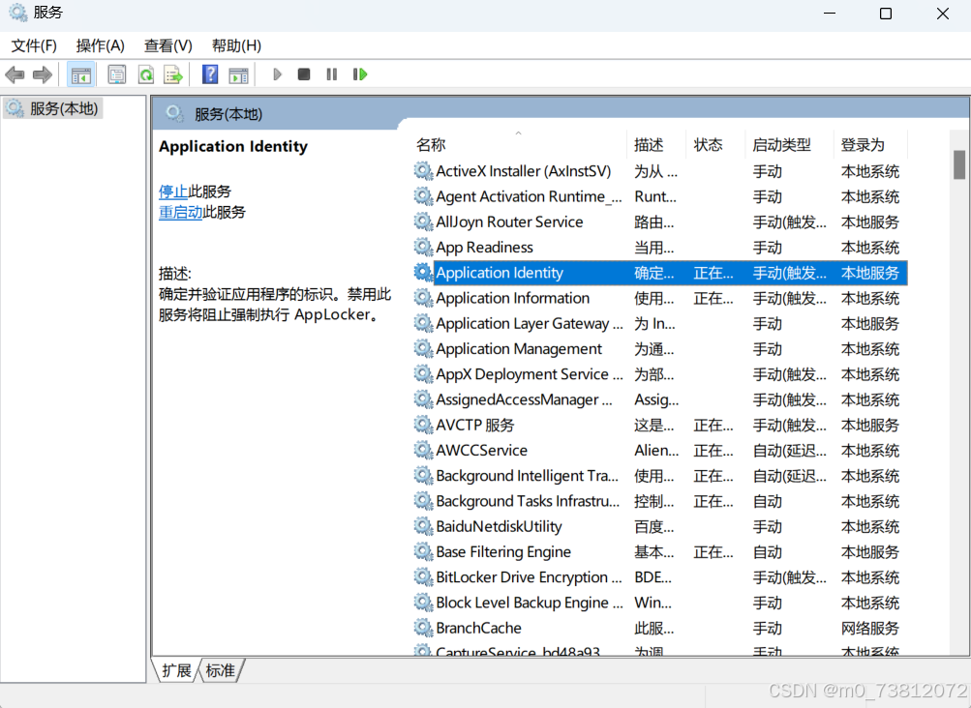
Task: Click the Export List icon
Action: click(173, 74)
